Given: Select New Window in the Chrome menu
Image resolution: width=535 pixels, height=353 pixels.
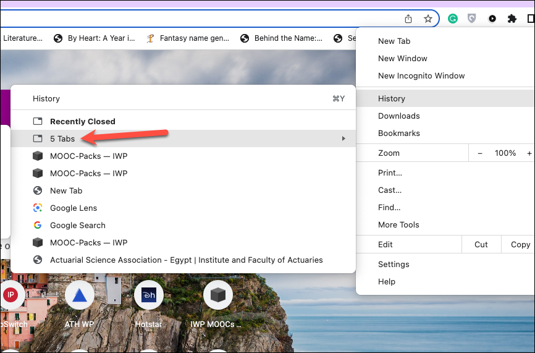Looking at the screenshot, I should 445,58.
